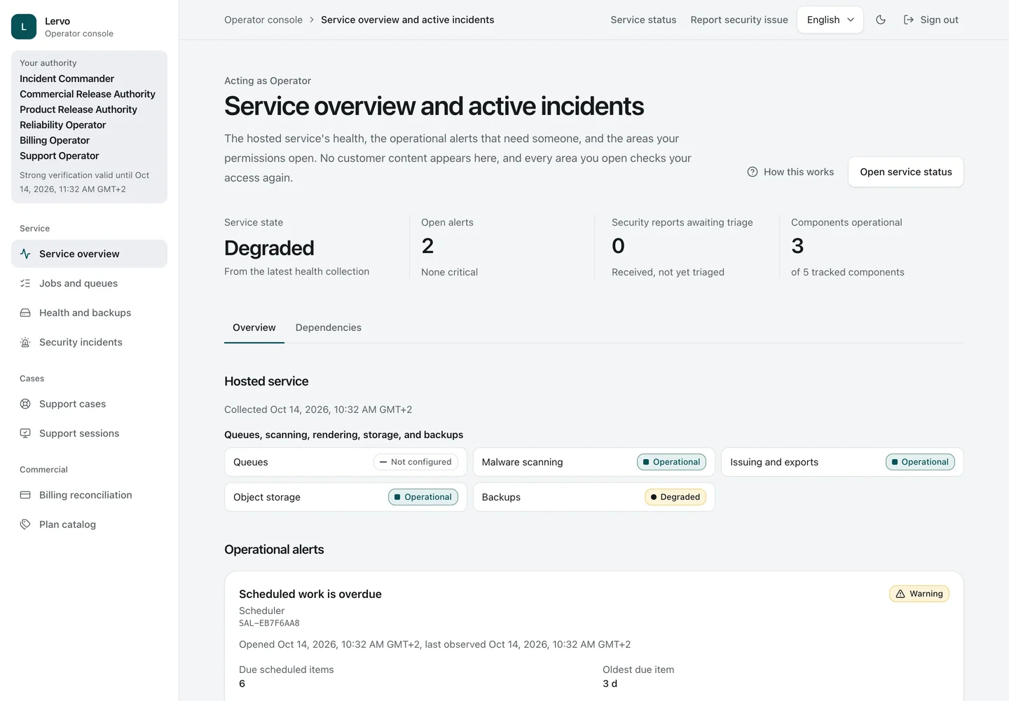Open Billing reconciliation
Screen dimensions: 1009x701
click(x=89, y=495)
